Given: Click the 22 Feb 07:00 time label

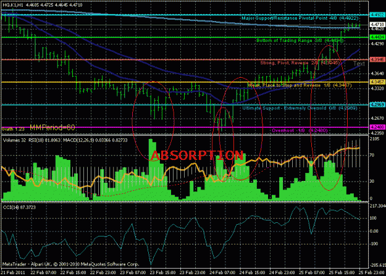Looking at the screenshot, I should point(44,272).
